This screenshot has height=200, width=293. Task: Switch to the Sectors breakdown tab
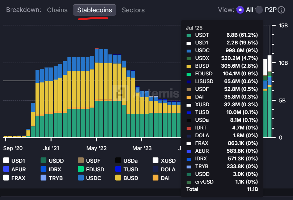[x=133, y=10]
